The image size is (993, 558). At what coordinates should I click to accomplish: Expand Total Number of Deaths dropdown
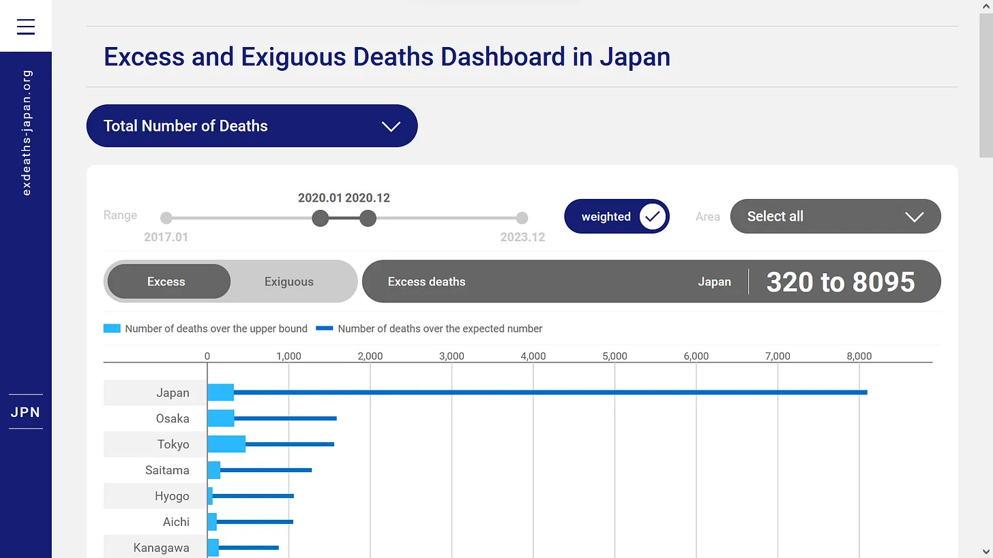252,126
